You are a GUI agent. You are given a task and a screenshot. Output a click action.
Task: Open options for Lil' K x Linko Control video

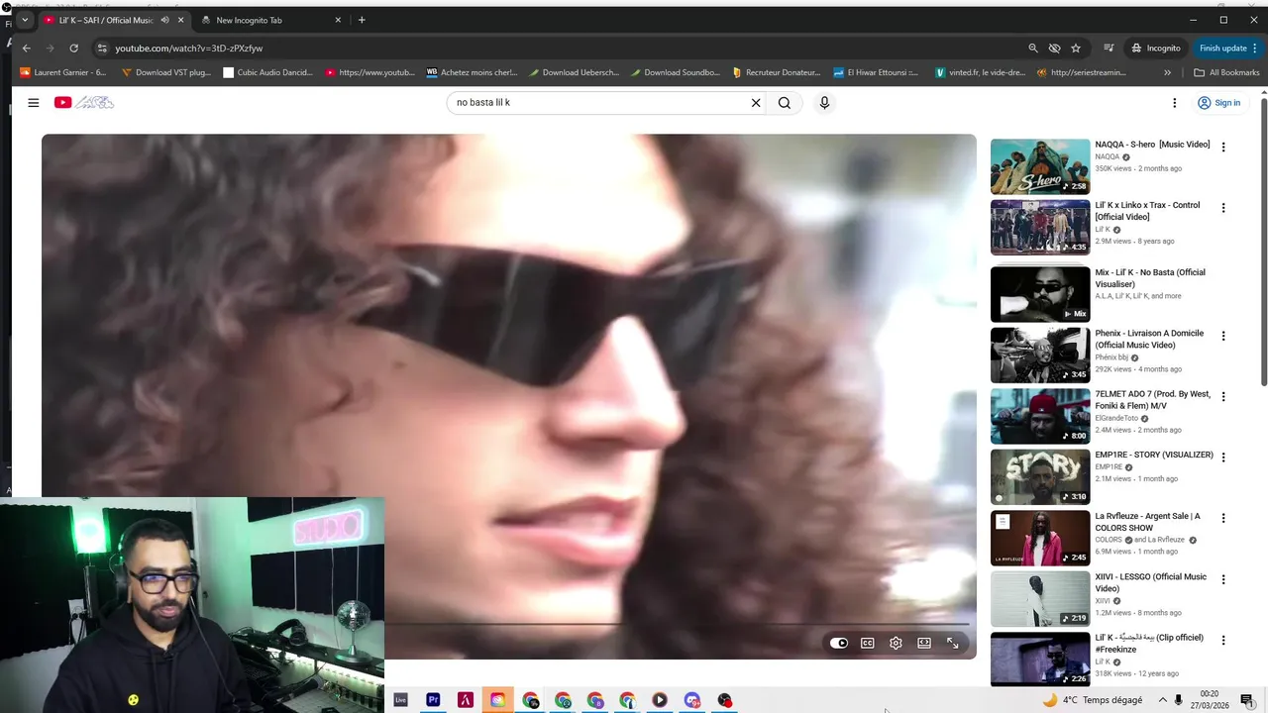[1223, 208]
